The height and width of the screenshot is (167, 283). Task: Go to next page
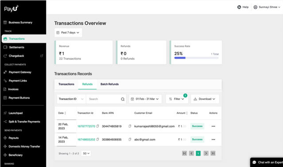tap(206, 153)
